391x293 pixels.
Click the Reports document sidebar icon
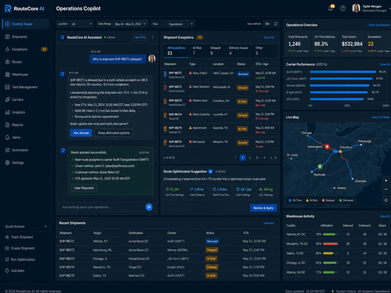click(7, 125)
